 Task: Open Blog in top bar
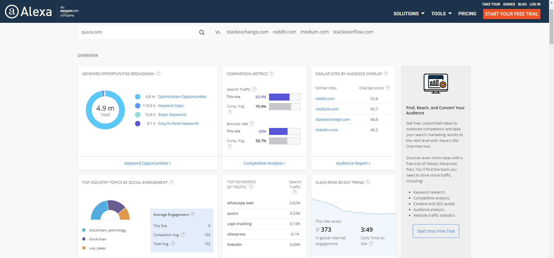(522, 4)
